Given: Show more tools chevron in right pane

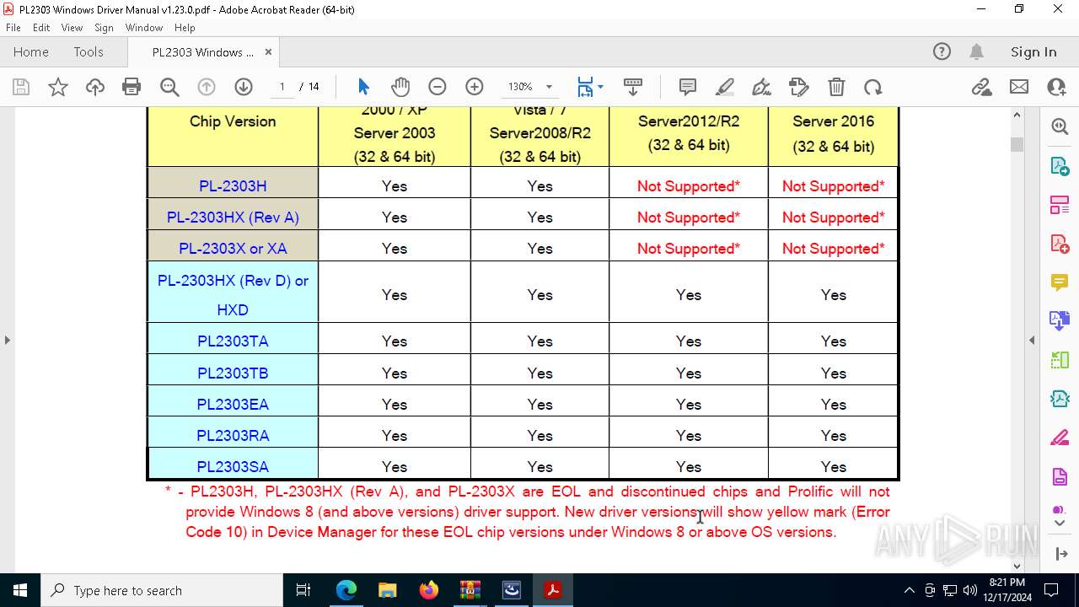Looking at the screenshot, I should (1060, 524).
